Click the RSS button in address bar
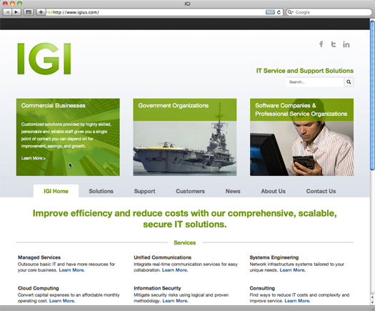This screenshot has width=375, height=311. 270,12
